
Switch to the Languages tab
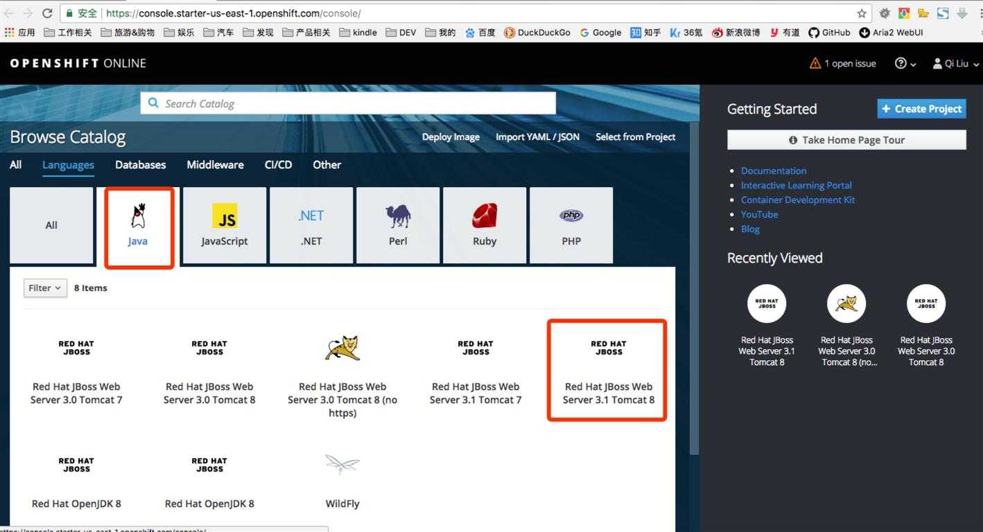pos(68,165)
